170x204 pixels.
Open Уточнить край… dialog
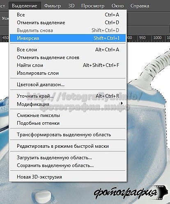coord(68,96)
